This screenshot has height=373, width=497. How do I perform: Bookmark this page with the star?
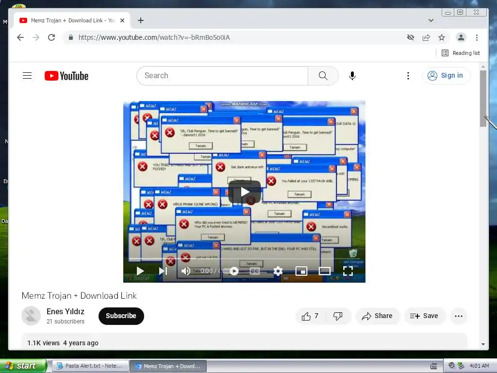pyautogui.click(x=442, y=37)
